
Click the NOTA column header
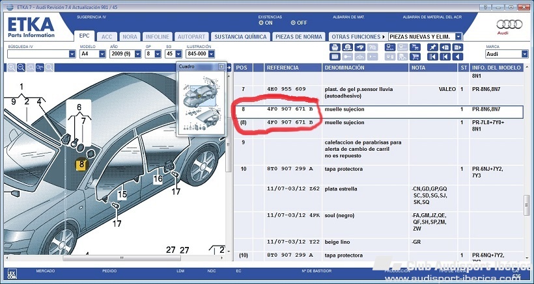(x=433, y=68)
